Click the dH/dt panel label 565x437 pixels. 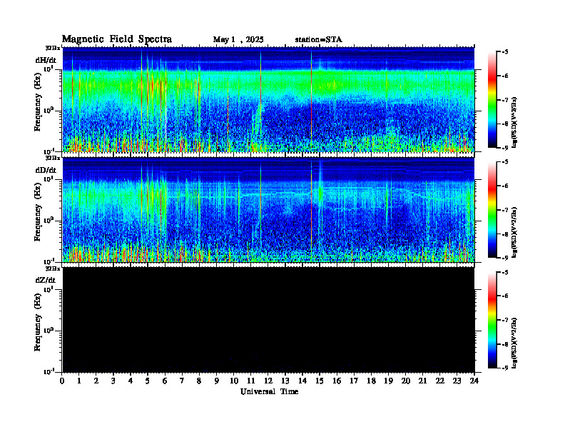click(46, 60)
